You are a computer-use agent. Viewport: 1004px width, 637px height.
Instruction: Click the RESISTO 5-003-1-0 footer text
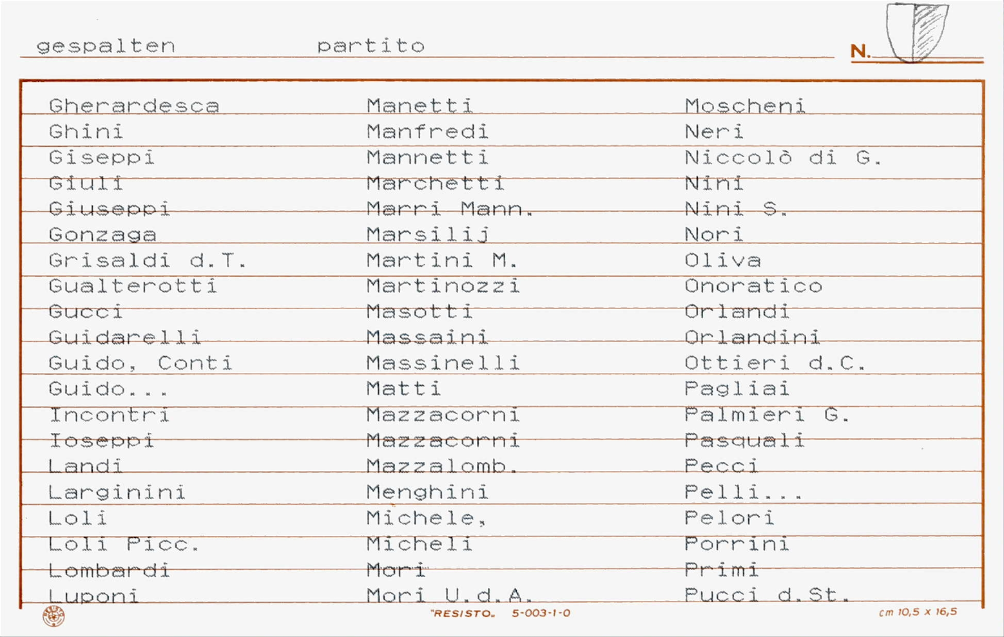[x=500, y=613]
